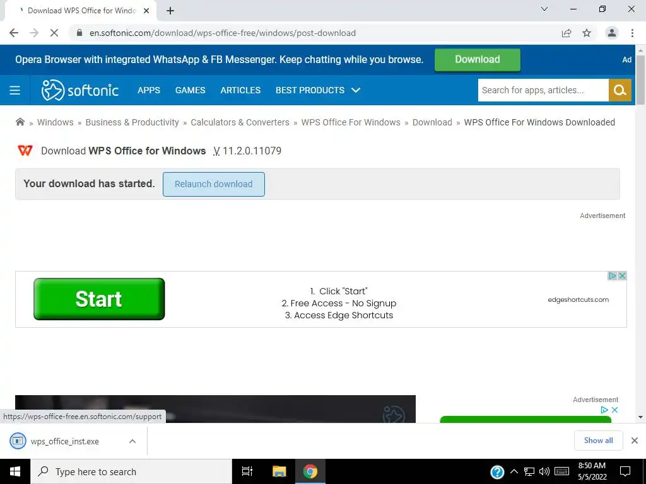
Task: Click the scrollbar down arrow
Action: pos(641,417)
